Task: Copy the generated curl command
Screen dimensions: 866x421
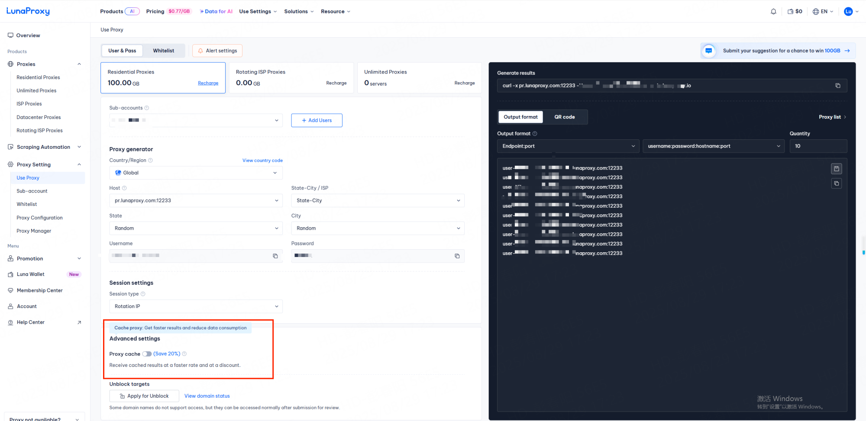Action: (837, 86)
